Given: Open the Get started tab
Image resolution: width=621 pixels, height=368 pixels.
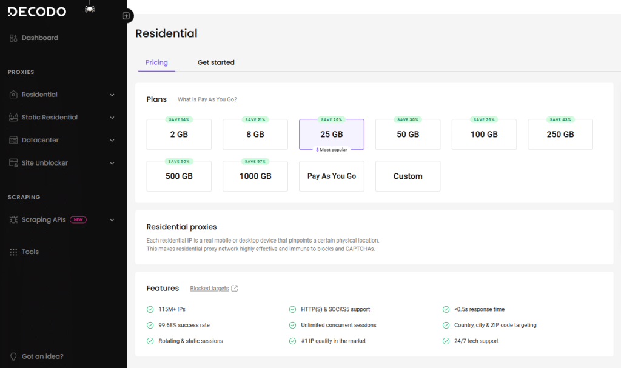Looking at the screenshot, I should (216, 62).
